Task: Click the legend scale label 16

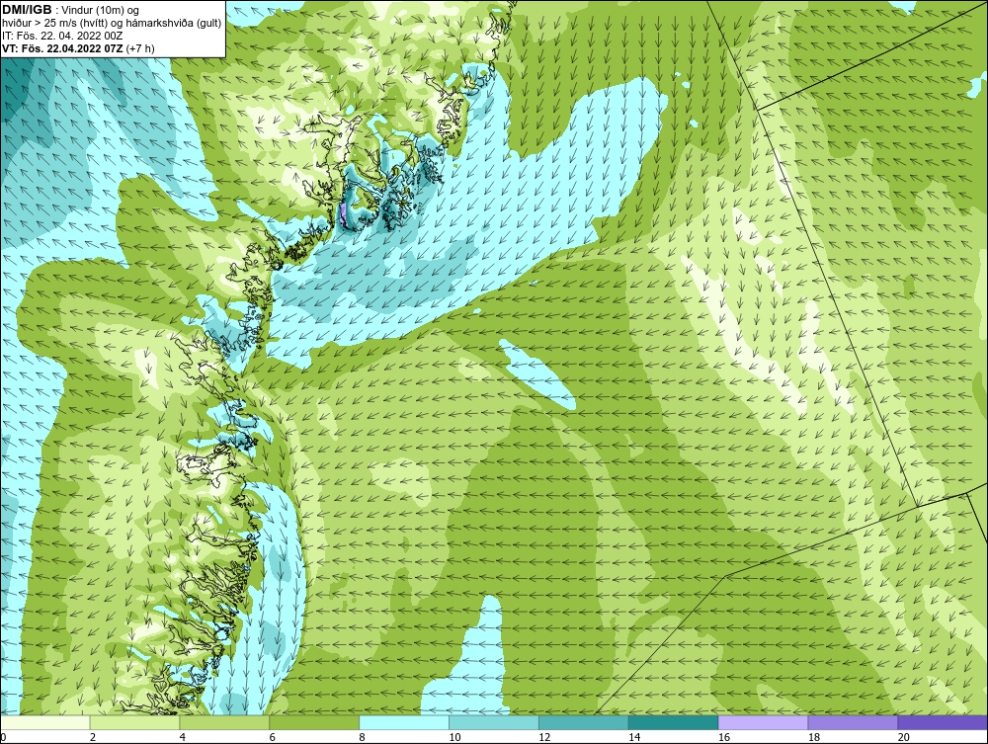Action: [724, 737]
